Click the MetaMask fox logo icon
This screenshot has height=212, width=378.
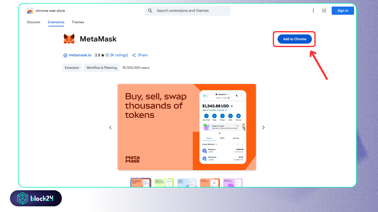[69, 39]
